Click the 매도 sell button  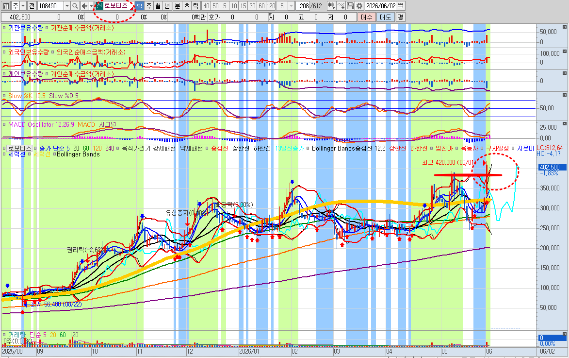(385, 17)
